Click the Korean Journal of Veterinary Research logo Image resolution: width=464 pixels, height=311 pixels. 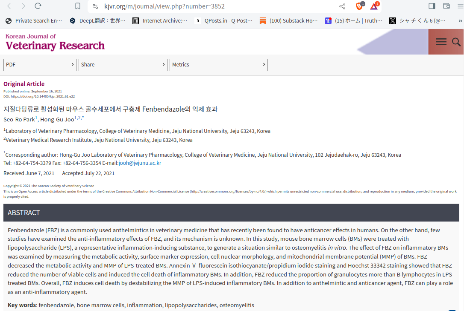click(x=55, y=42)
